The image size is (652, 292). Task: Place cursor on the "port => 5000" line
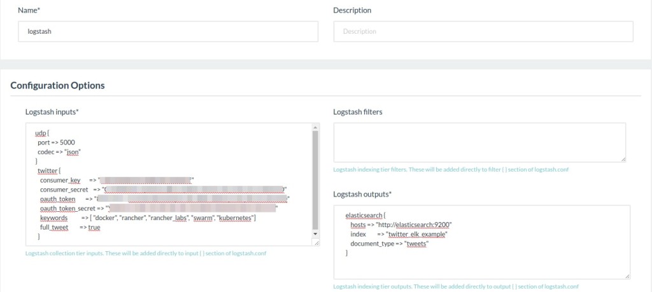57,143
